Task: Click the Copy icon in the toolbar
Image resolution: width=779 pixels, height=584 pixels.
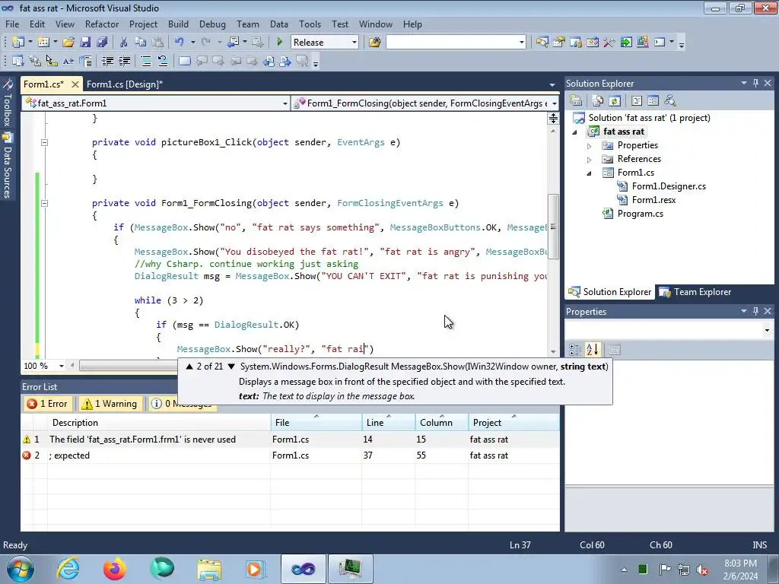Action: pyautogui.click(x=141, y=43)
